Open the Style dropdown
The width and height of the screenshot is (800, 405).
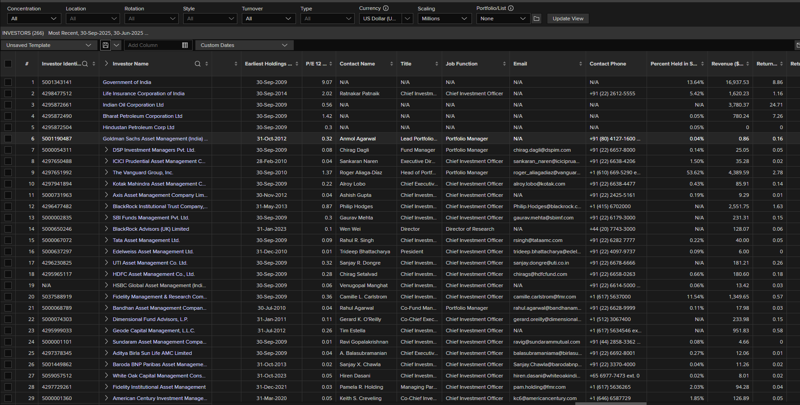(x=210, y=19)
